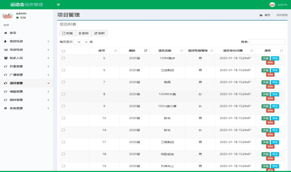
Task: Click the pointing hand icon beside 成绩管理
Action: tap(6, 92)
